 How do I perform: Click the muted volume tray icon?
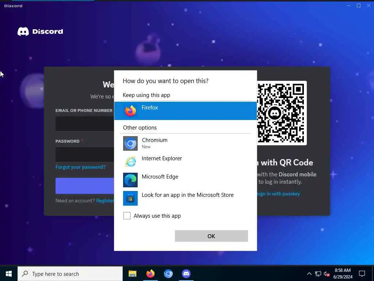pyautogui.click(x=327, y=274)
